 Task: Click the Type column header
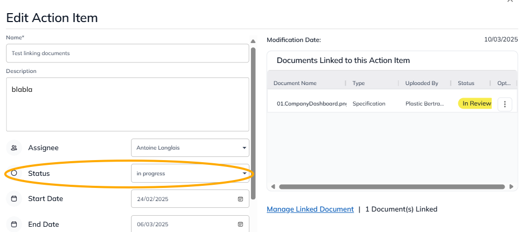click(358, 83)
